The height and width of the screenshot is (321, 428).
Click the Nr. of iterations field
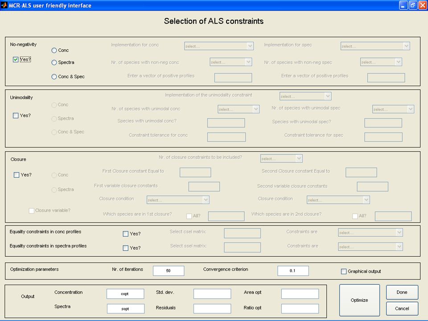click(x=169, y=271)
